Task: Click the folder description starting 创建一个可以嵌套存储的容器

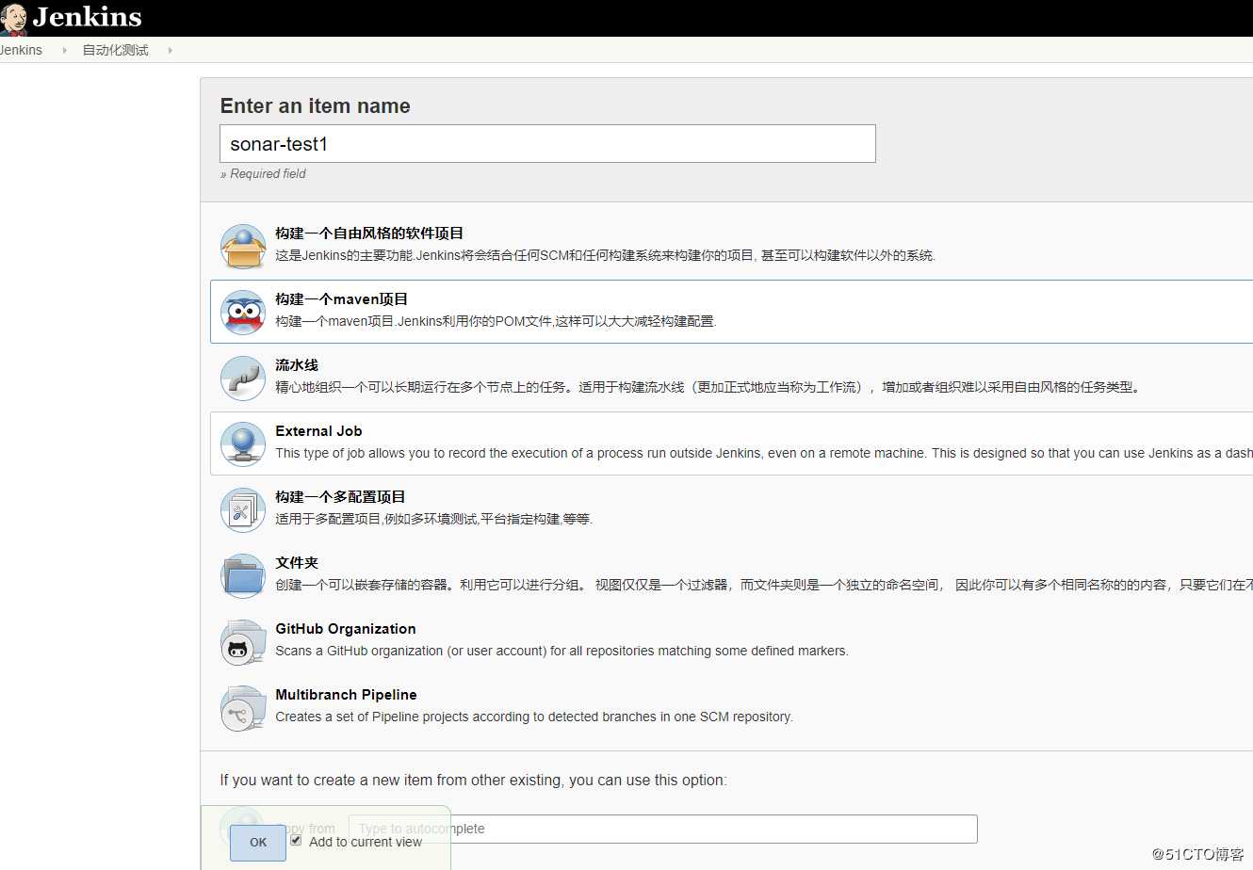Action: pos(764,585)
